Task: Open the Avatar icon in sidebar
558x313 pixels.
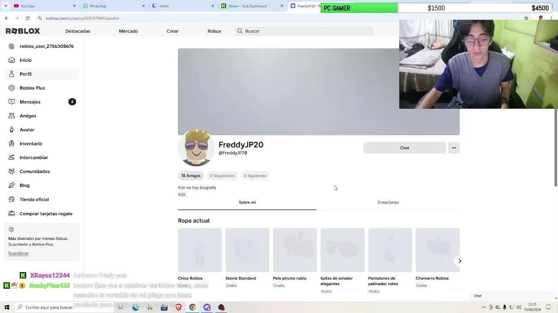Action: [x=12, y=130]
